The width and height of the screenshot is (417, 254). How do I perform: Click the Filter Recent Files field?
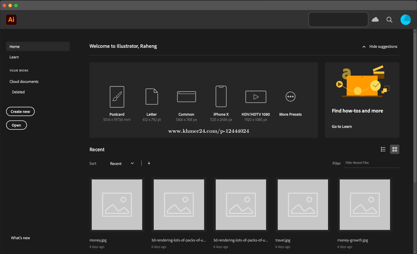point(371,163)
